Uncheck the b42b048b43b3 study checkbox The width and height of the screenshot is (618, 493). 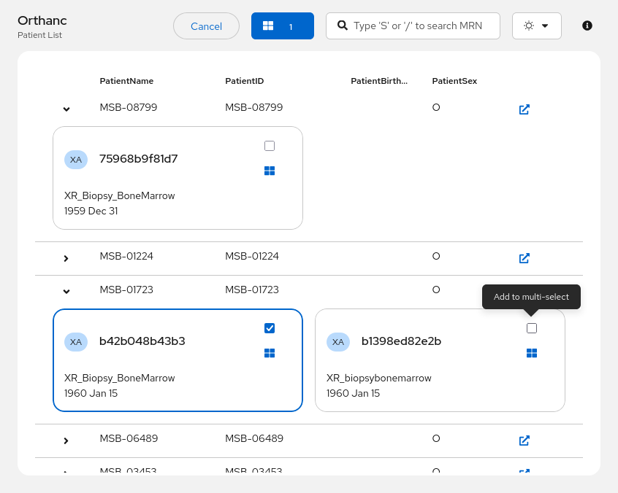[x=270, y=328]
